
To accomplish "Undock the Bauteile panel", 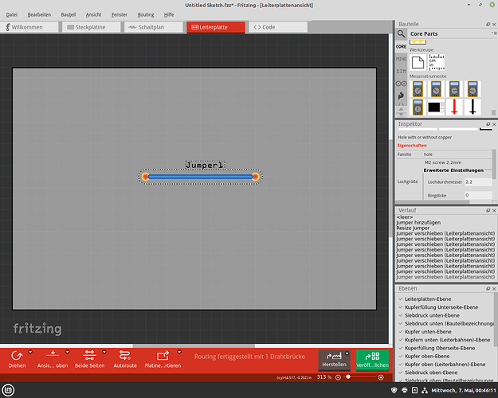I will click(488, 24).
